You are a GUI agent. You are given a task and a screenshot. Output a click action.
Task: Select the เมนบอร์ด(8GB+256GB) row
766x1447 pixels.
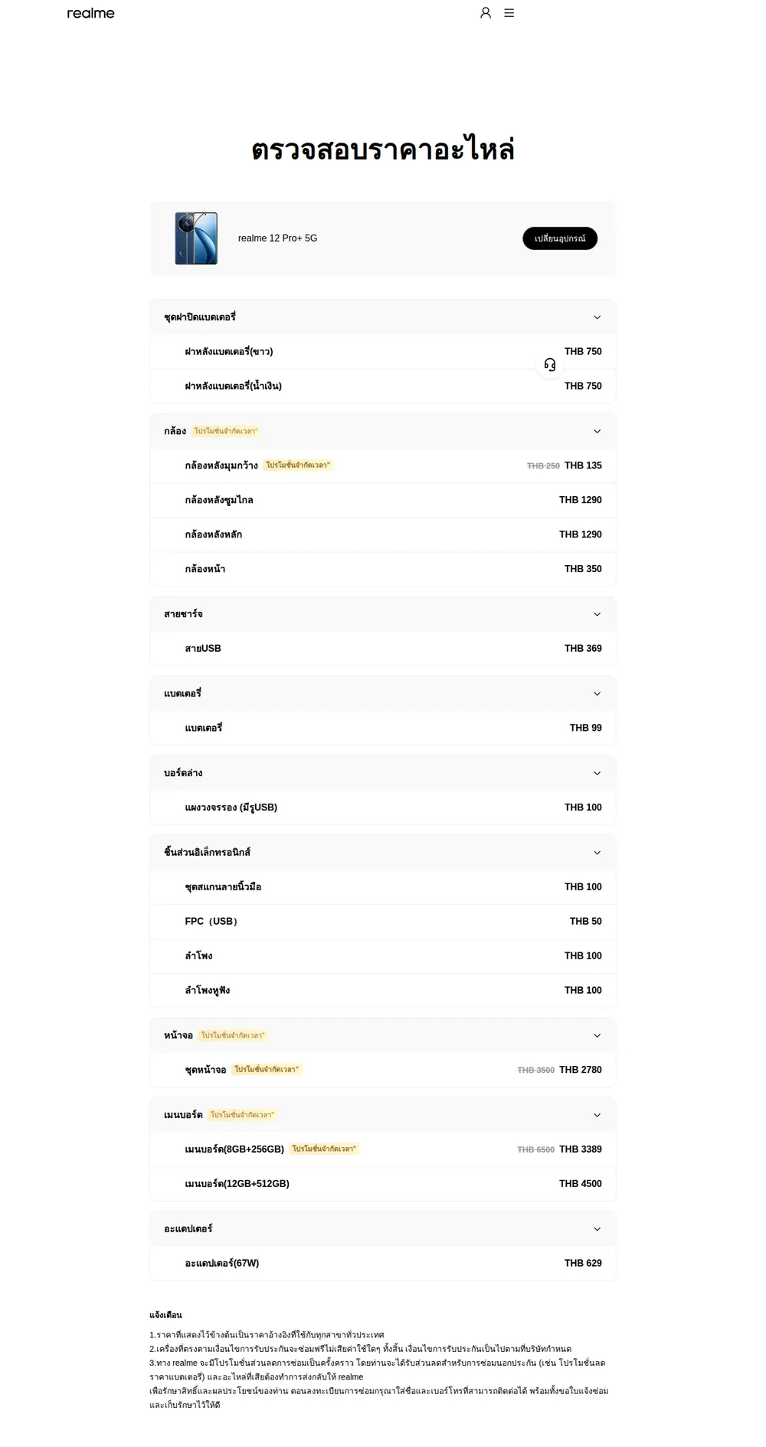[383, 1149]
